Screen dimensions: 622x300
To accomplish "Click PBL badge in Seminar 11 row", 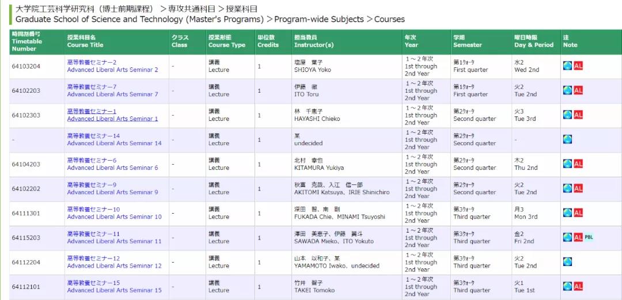I will pos(589,237).
